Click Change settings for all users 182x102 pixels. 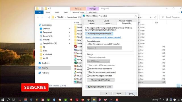[99, 87]
